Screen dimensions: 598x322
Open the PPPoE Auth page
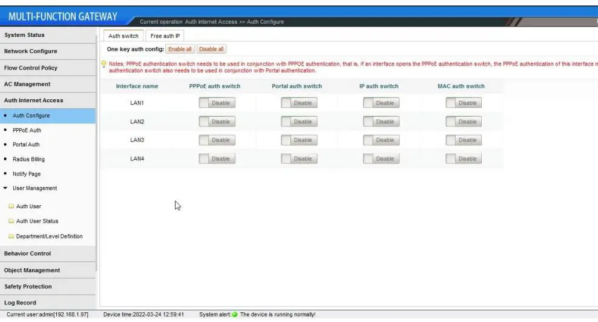(x=27, y=130)
